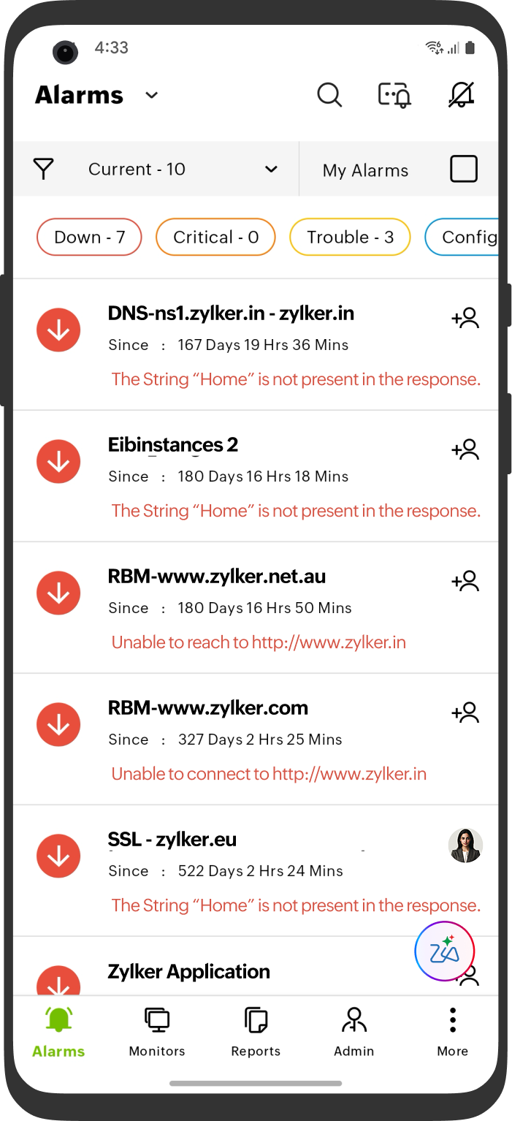Check the My Alarms checkbox
512x1121 pixels.
464,169
